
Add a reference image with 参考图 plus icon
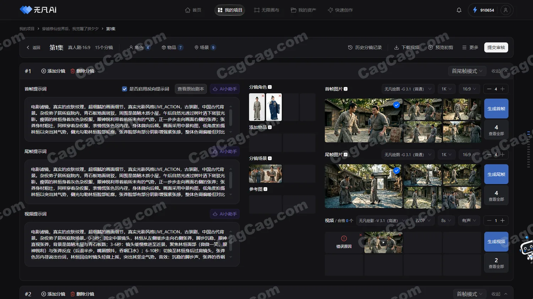tap(265, 189)
